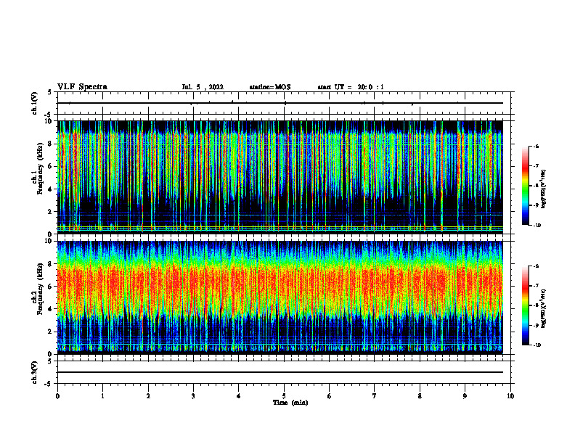Click the "-6" label on ch.1 colorbar
The image size is (575, 444).
[536, 146]
